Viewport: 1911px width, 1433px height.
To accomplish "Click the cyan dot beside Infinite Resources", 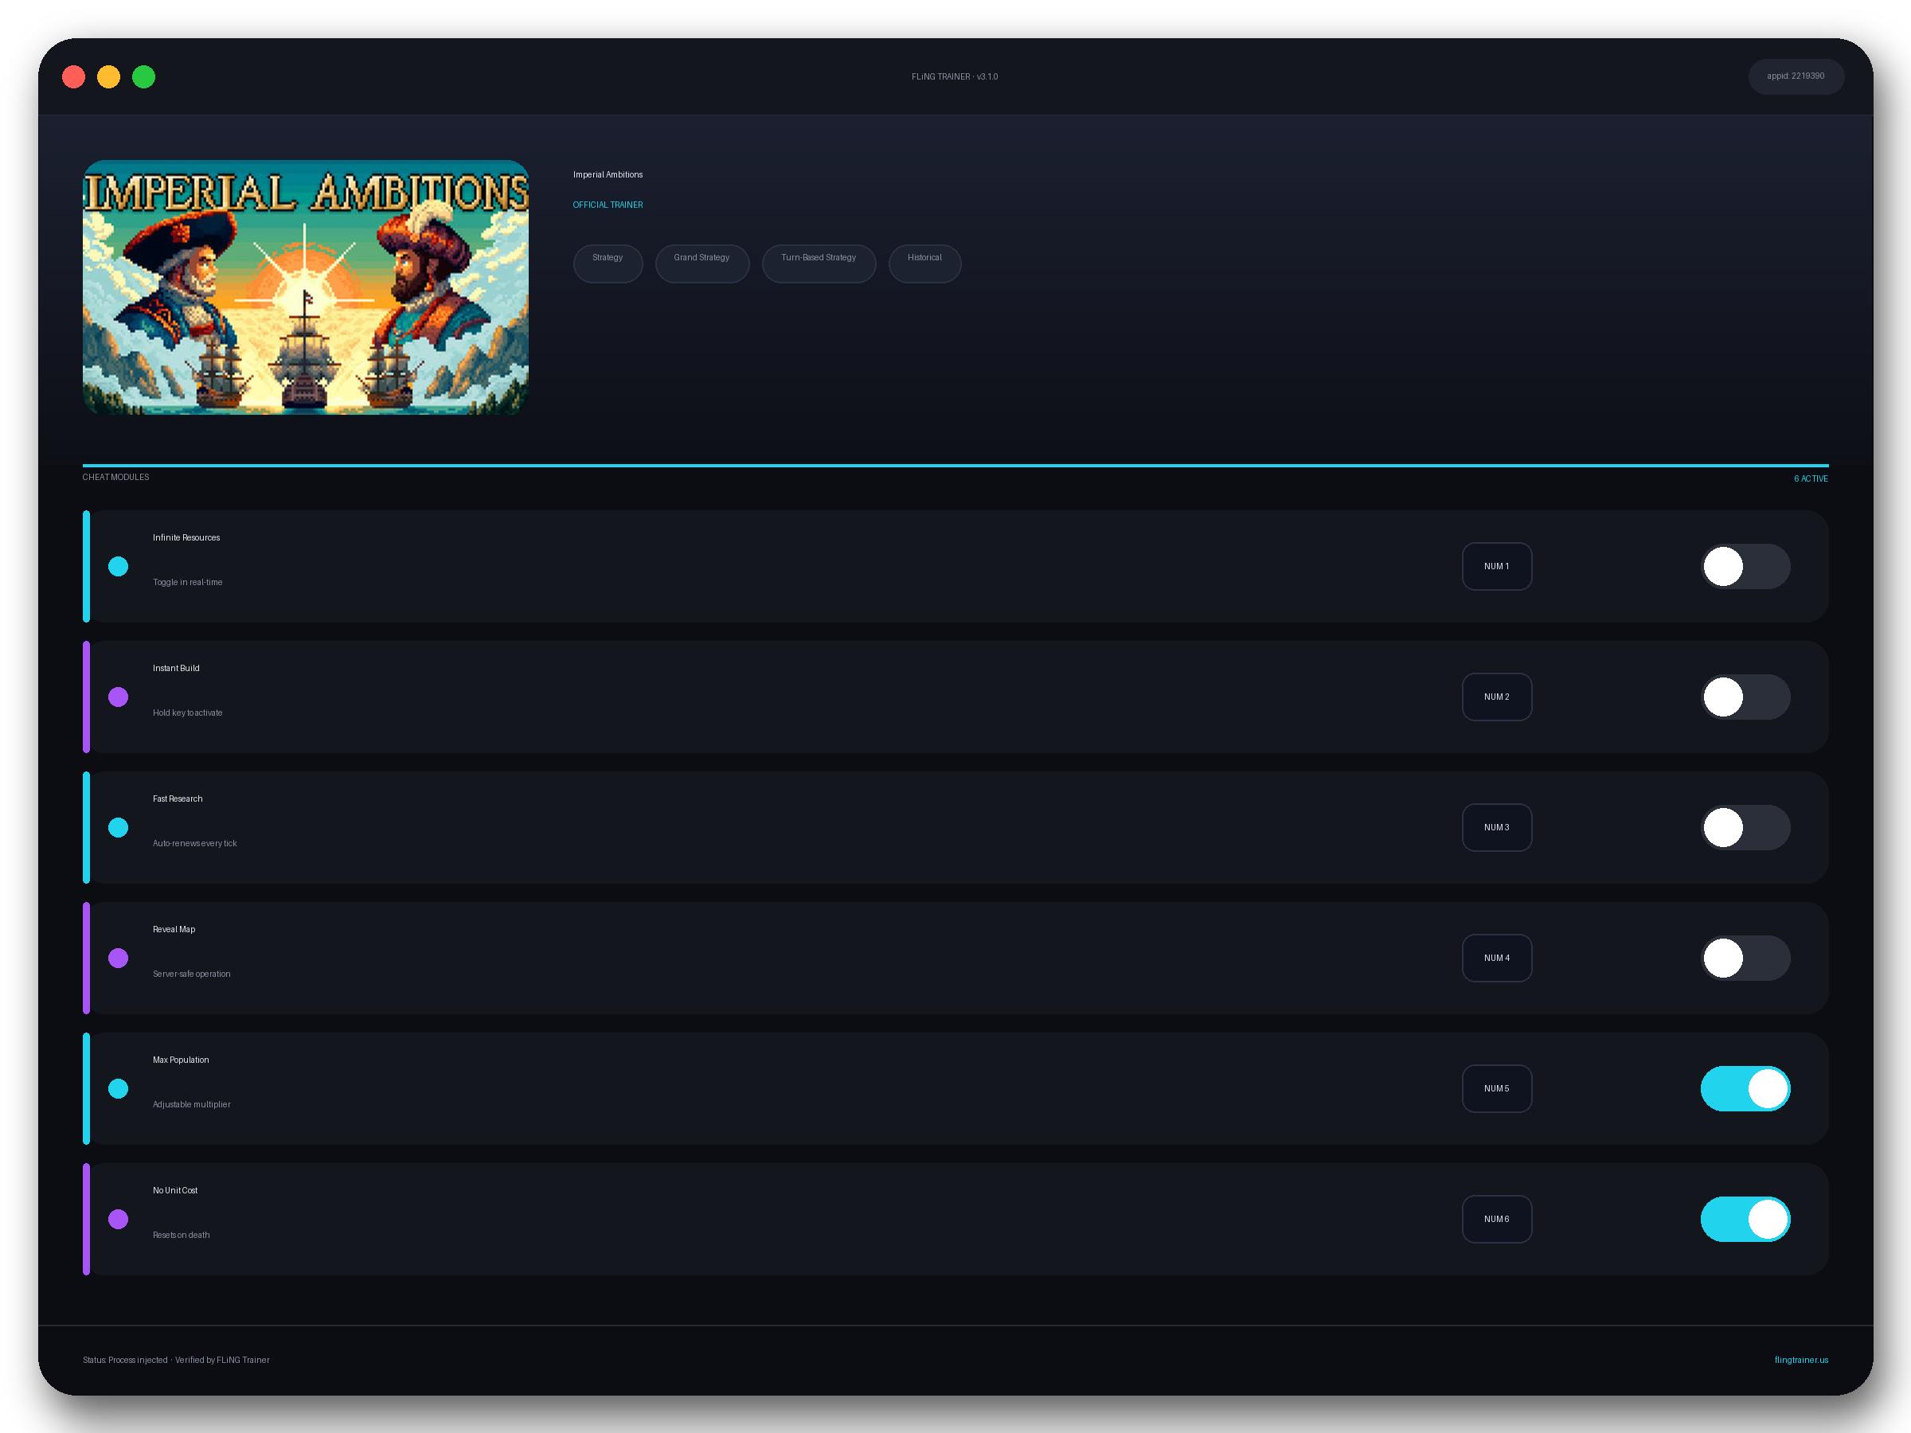I will (x=119, y=567).
